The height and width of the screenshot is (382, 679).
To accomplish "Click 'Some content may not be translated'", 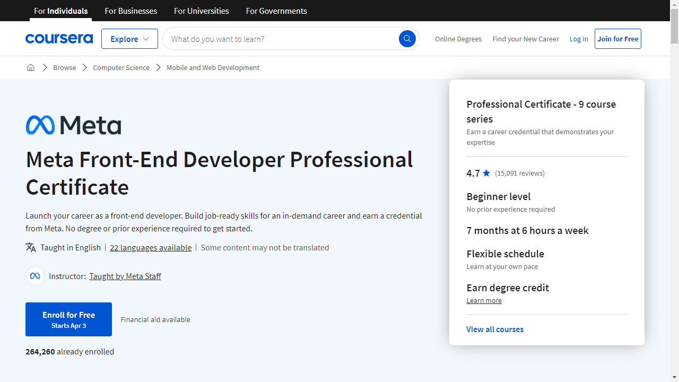I will pos(265,247).
